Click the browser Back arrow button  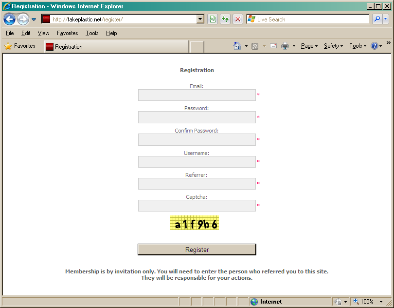click(x=9, y=19)
